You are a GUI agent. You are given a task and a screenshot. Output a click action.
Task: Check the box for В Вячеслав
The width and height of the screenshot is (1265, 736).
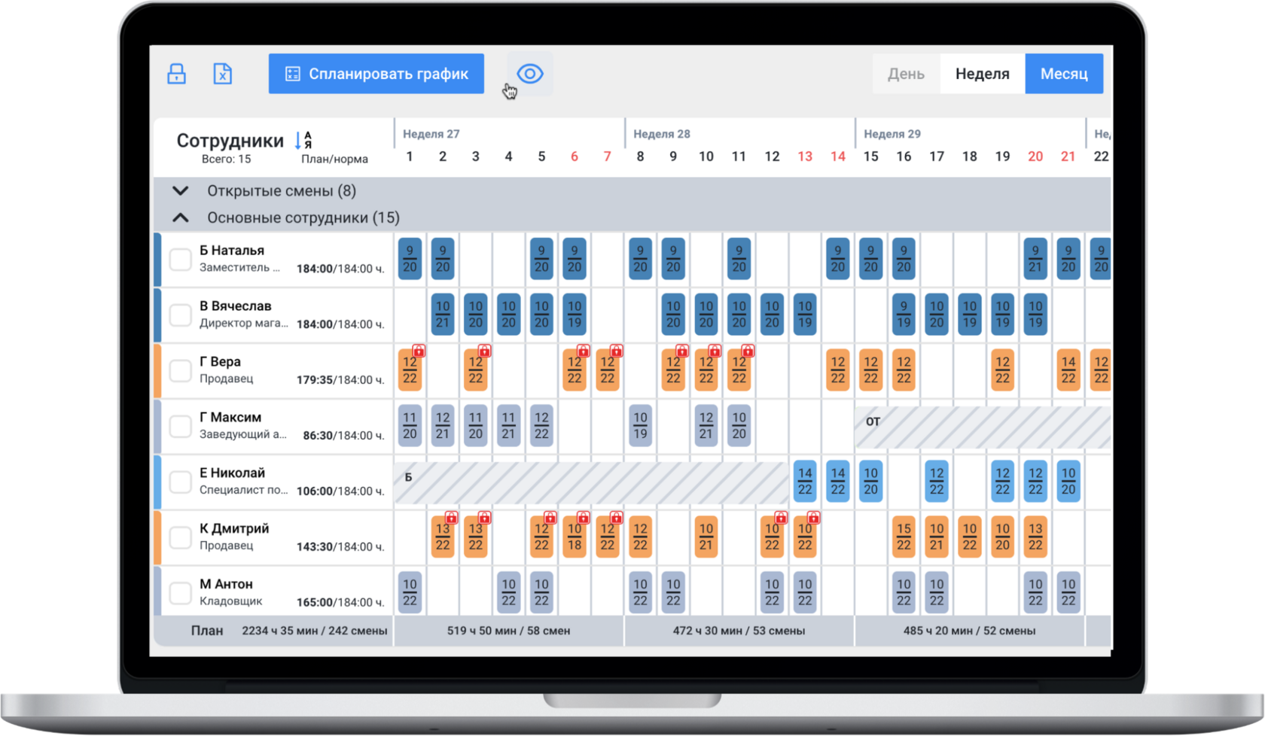(180, 315)
